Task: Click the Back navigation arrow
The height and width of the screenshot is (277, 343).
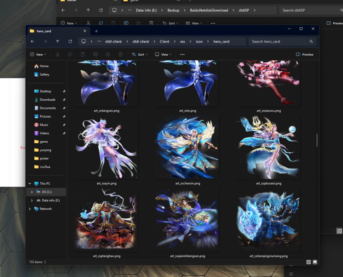Action: [32, 42]
